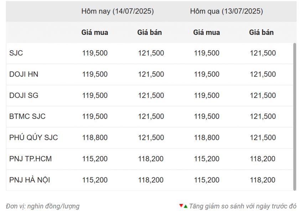Screen dimensions: 300x214
Task: Select the PNJ TP.HCM row label
Action: pos(30,159)
